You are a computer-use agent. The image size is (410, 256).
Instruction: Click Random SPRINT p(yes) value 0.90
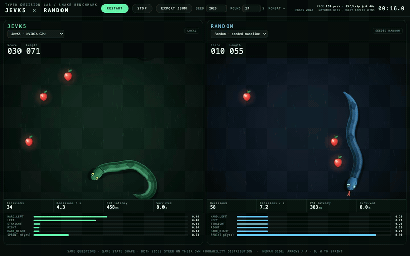(x=399, y=235)
